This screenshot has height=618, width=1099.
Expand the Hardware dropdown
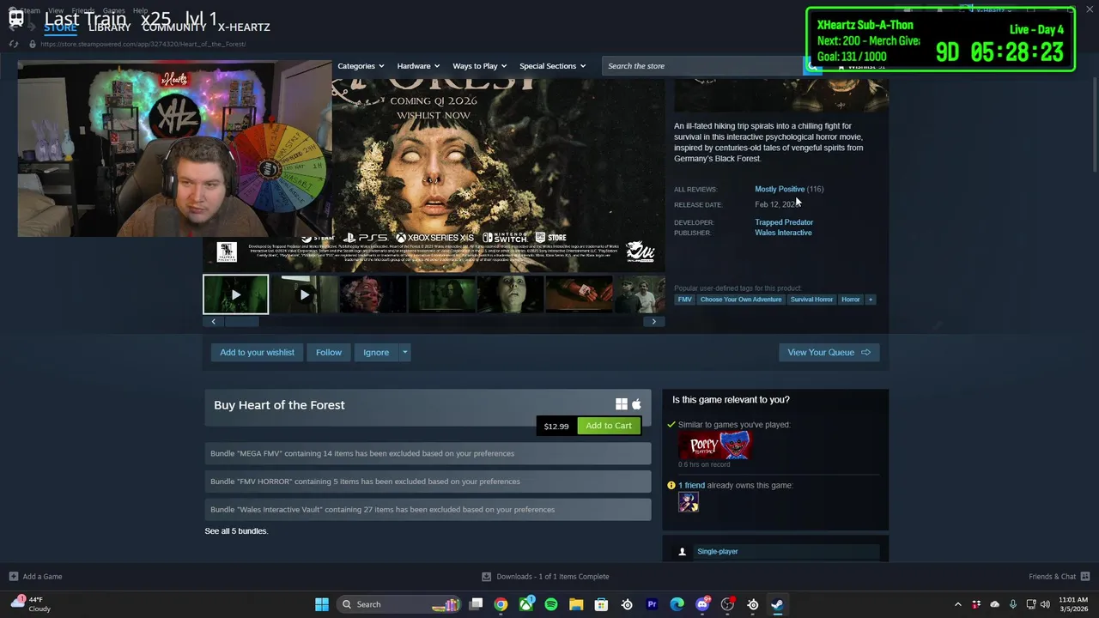[418, 66]
